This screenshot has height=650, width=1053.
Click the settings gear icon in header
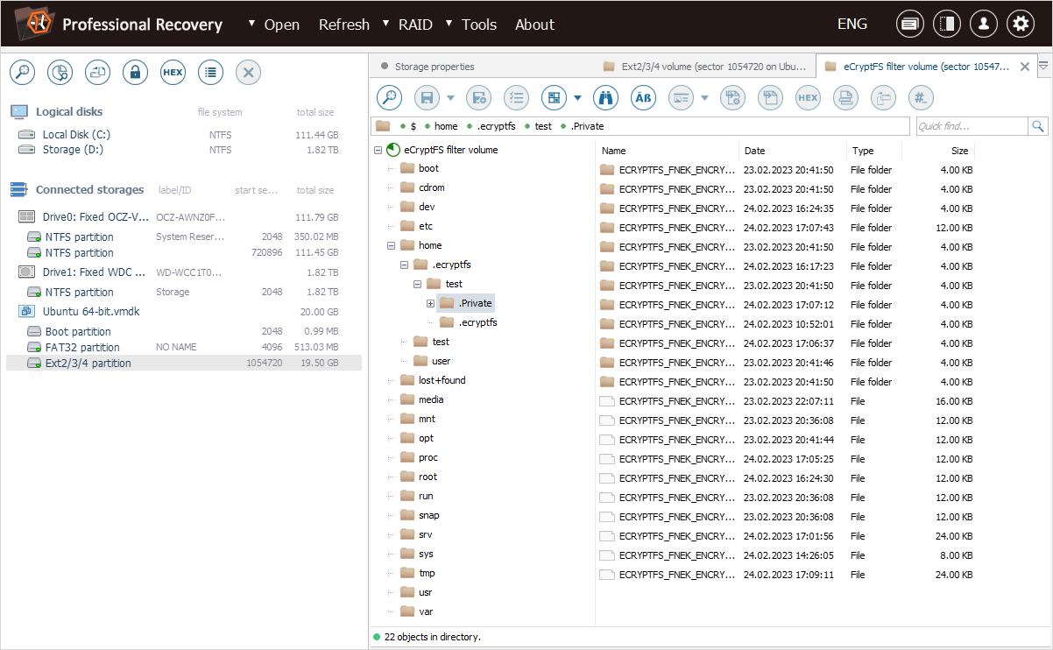pos(1020,25)
